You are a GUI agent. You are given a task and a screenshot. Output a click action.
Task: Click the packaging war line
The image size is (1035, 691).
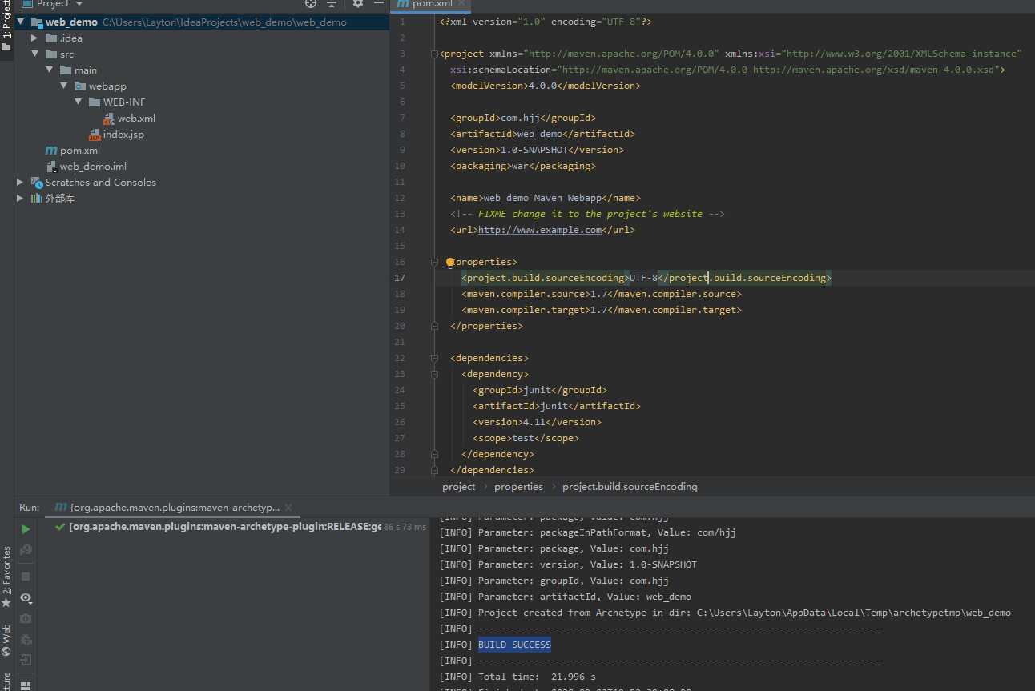pyautogui.click(x=523, y=166)
